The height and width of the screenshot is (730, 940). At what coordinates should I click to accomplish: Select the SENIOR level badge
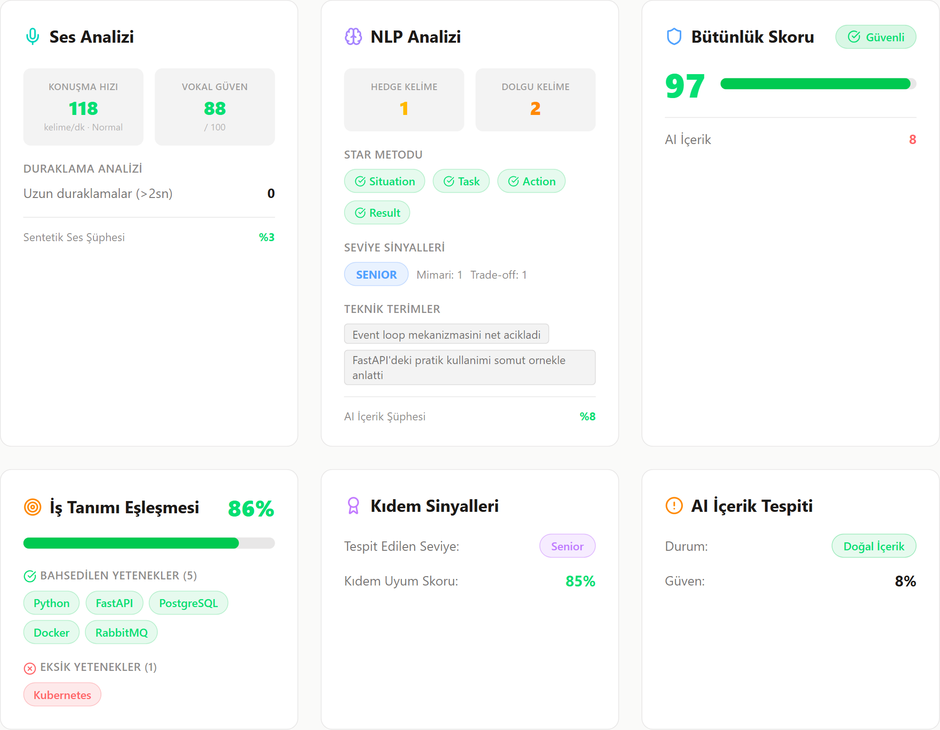pos(376,274)
